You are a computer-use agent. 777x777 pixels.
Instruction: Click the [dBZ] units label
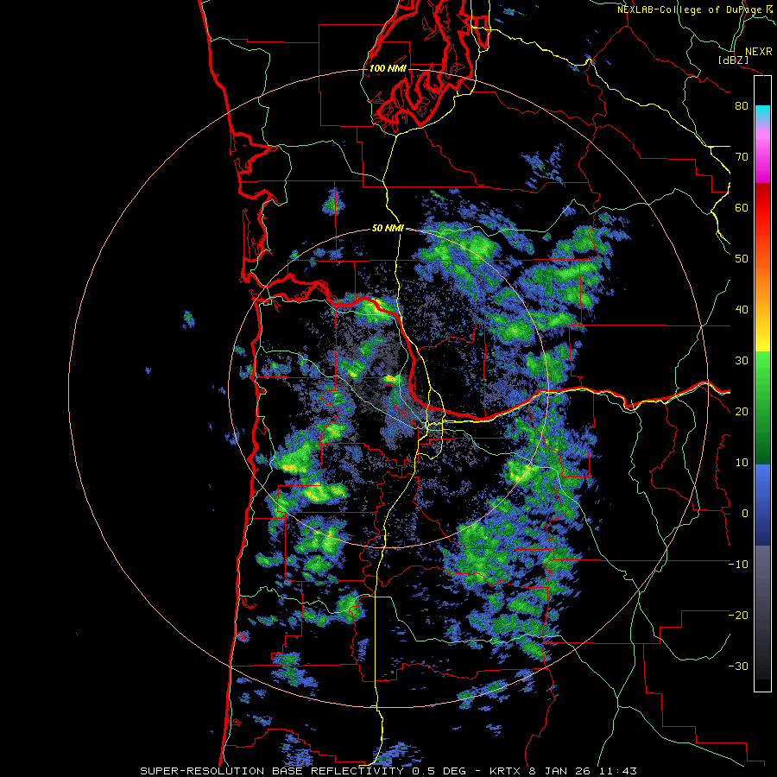734,60
